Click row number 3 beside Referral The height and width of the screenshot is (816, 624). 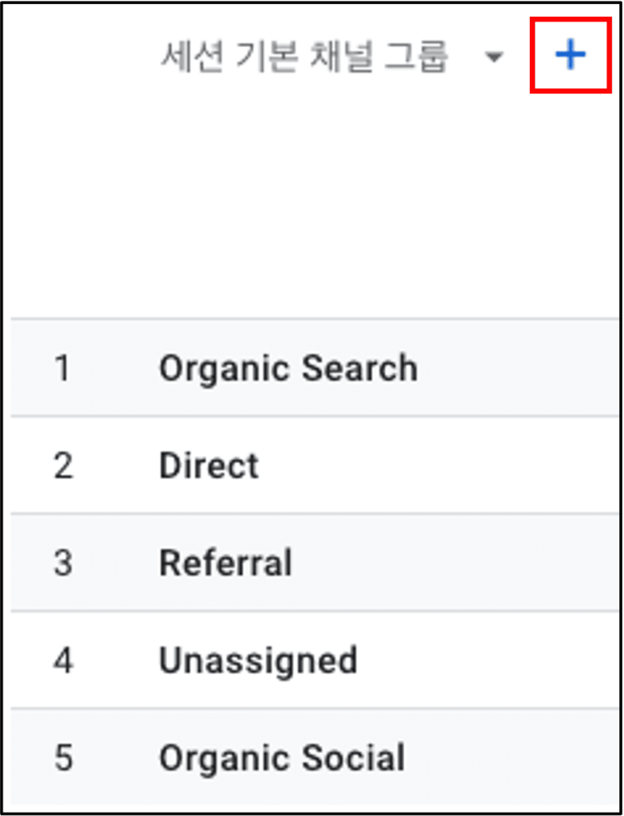(x=63, y=563)
